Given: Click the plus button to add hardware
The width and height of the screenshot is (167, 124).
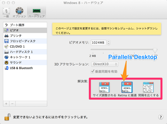Looking at the screenshot, I should coord(6,104).
